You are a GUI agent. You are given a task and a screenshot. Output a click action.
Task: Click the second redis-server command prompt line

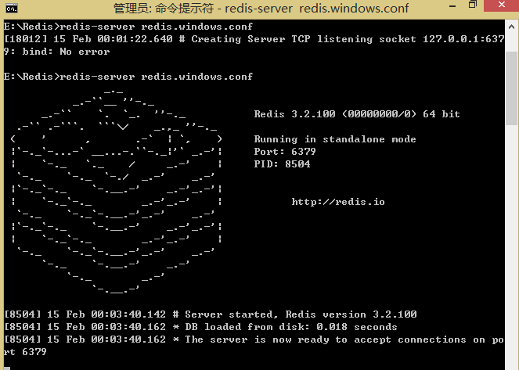(128, 77)
